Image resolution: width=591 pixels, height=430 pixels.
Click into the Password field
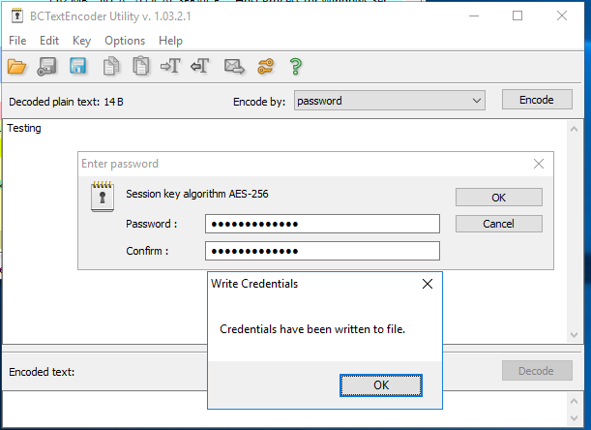[322, 224]
